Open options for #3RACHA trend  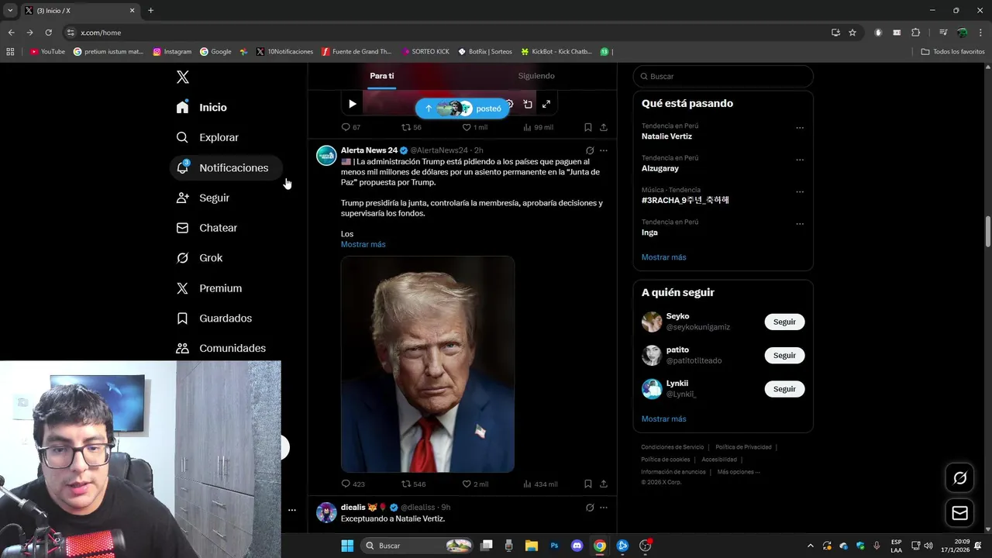click(800, 191)
